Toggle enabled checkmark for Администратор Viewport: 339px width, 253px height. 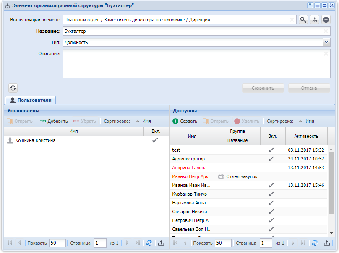pos(271,159)
